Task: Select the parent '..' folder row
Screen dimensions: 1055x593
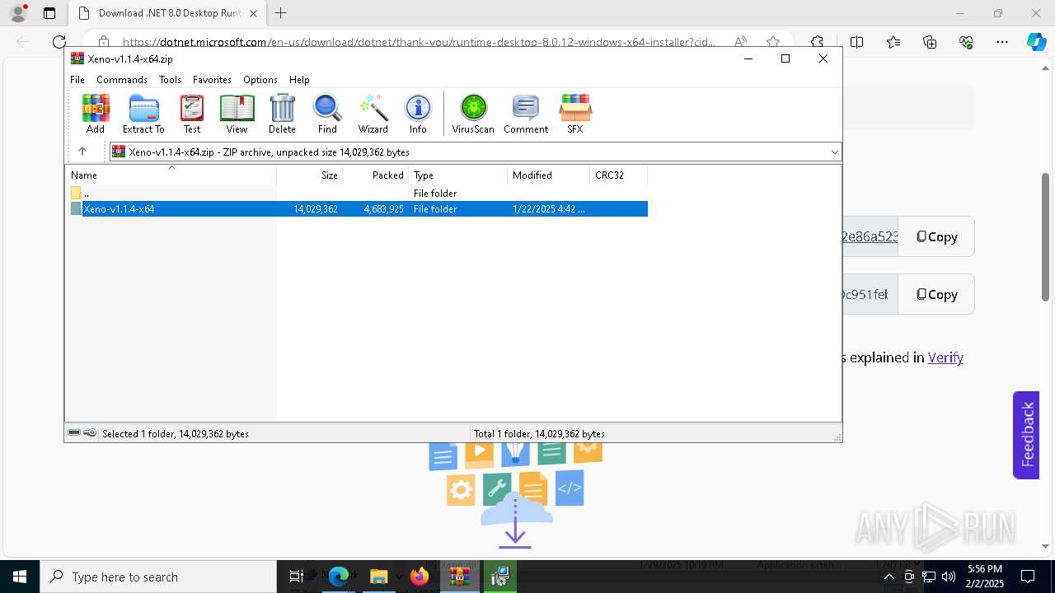Action: [x=357, y=194]
